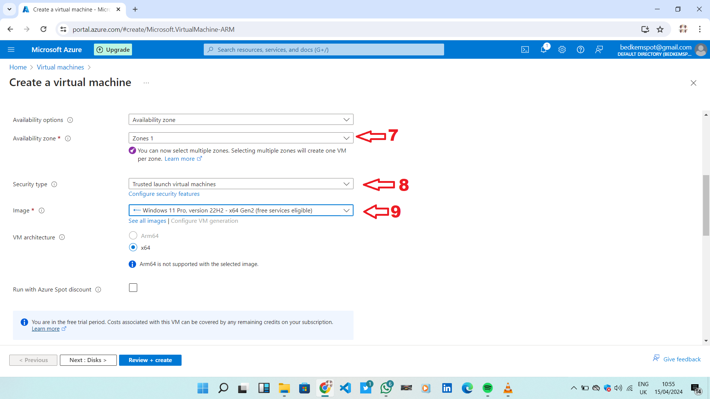Open portal settings gear icon
This screenshot has width=710, height=399.
pyautogui.click(x=562, y=50)
